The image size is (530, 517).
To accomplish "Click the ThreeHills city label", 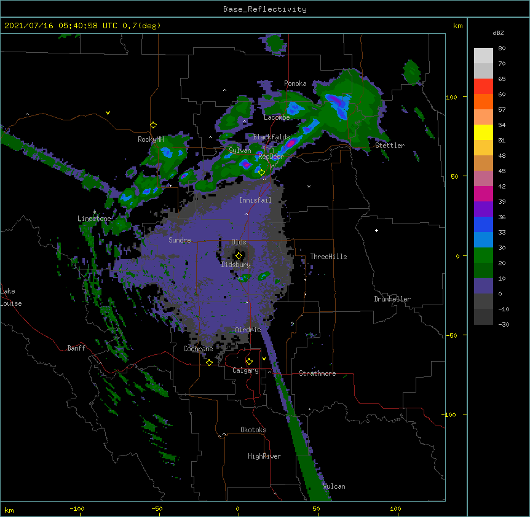I will pos(328,257).
